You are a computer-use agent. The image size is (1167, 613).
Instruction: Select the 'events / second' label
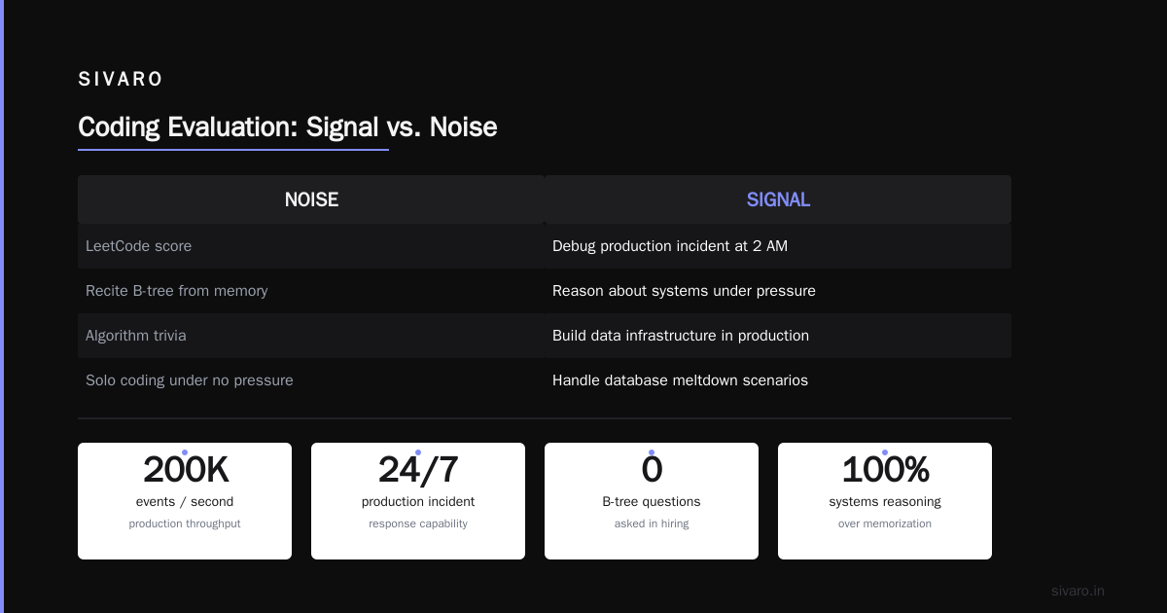point(185,502)
